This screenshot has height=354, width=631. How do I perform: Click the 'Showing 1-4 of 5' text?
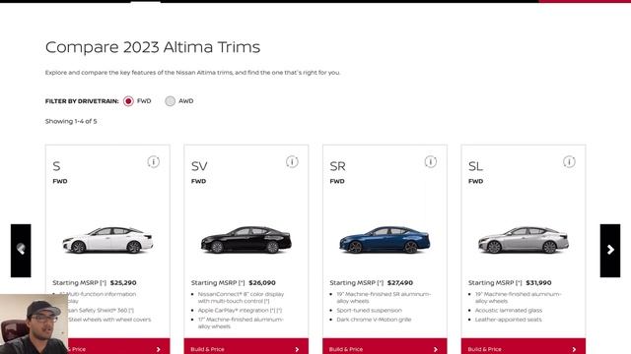click(71, 121)
